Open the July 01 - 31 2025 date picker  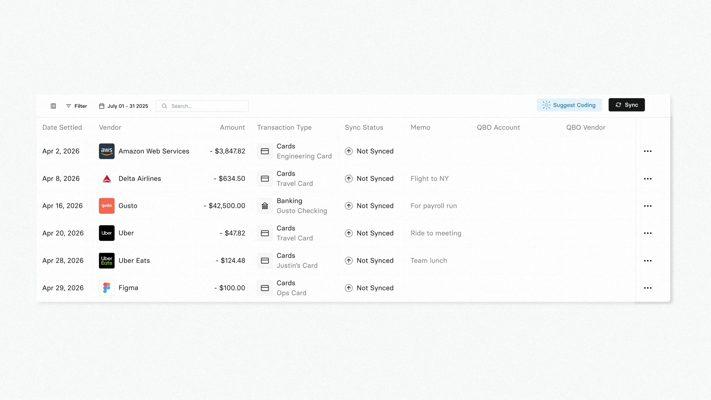point(124,106)
